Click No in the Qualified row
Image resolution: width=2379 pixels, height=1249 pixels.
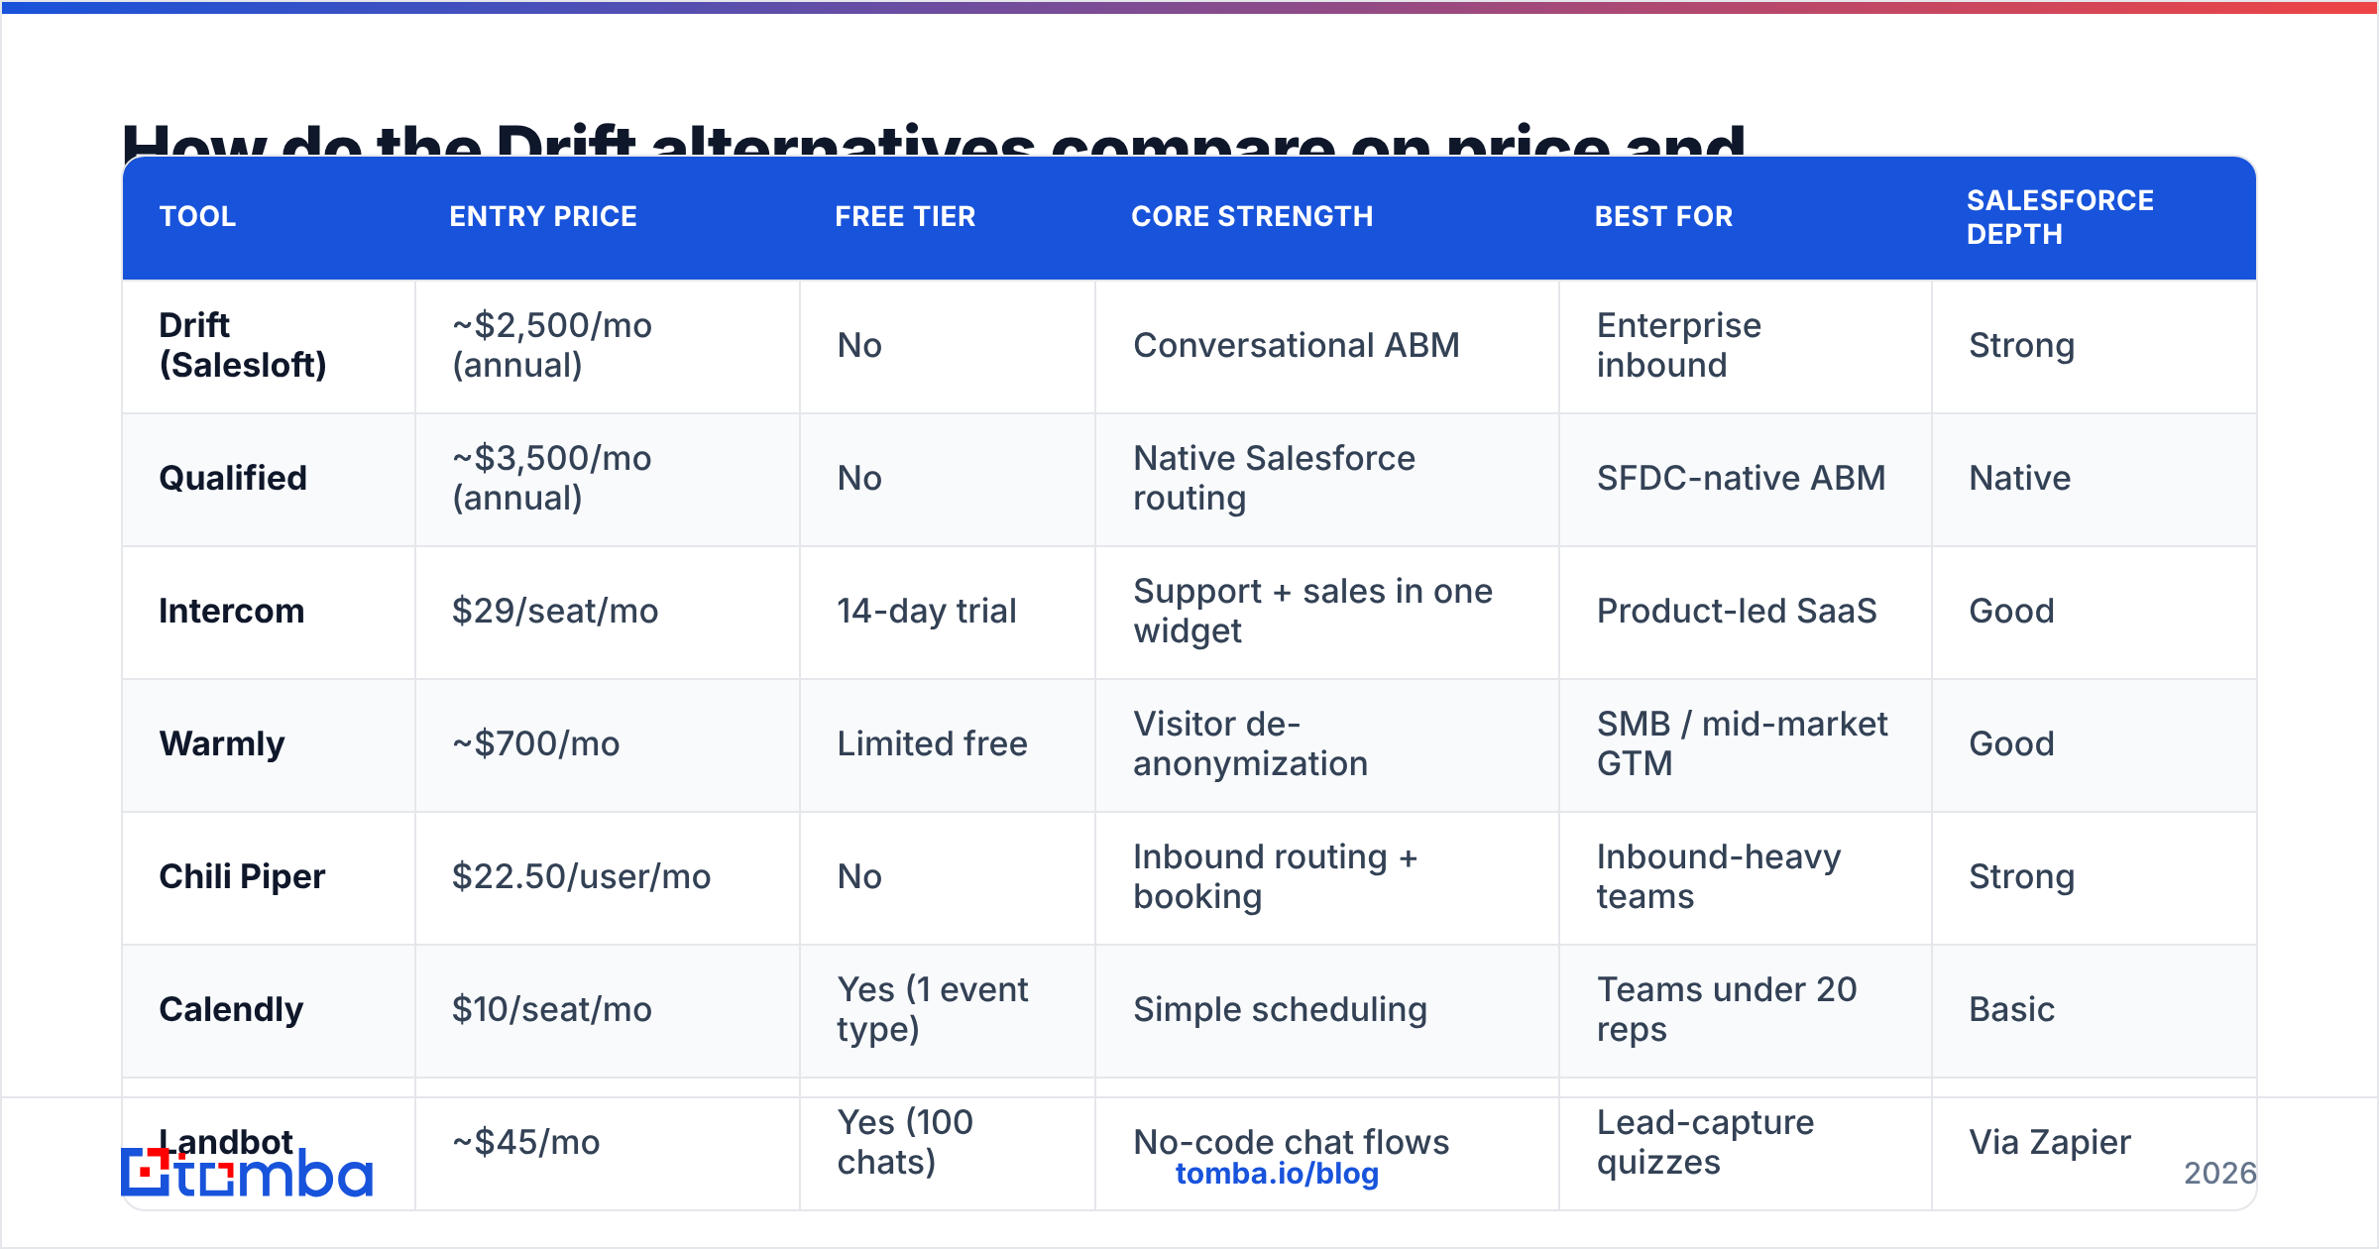tap(859, 478)
